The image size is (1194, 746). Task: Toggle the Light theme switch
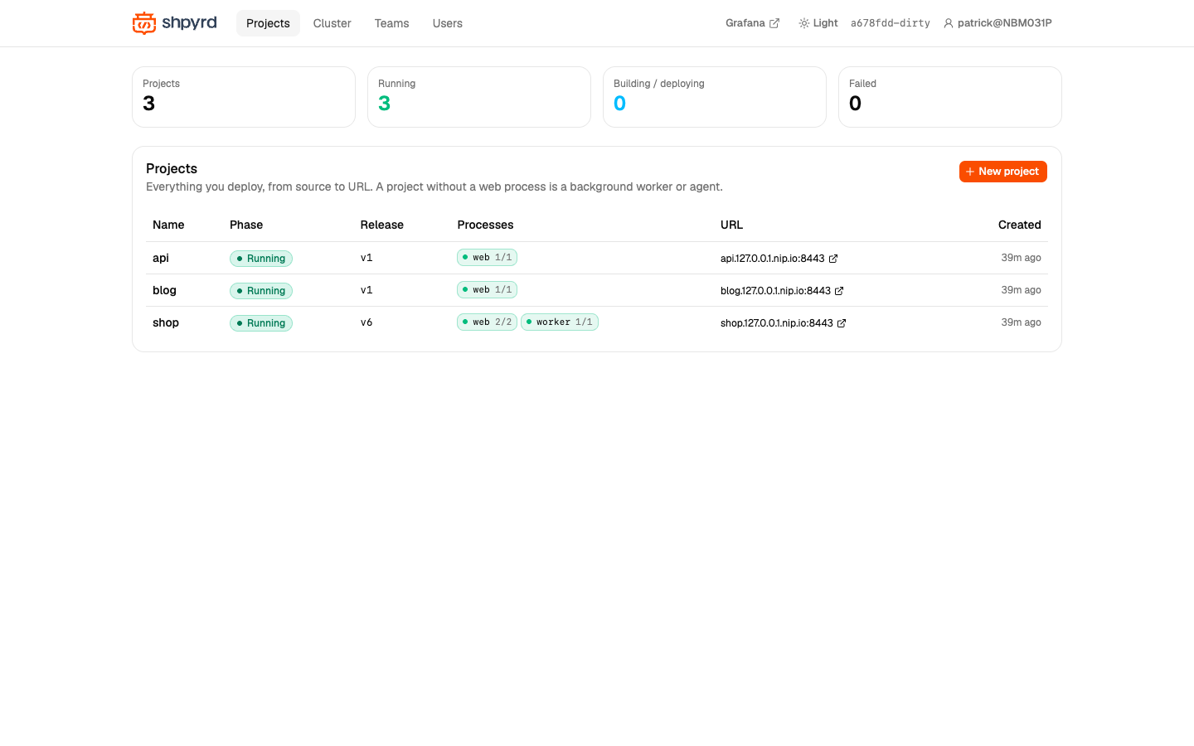coord(818,23)
